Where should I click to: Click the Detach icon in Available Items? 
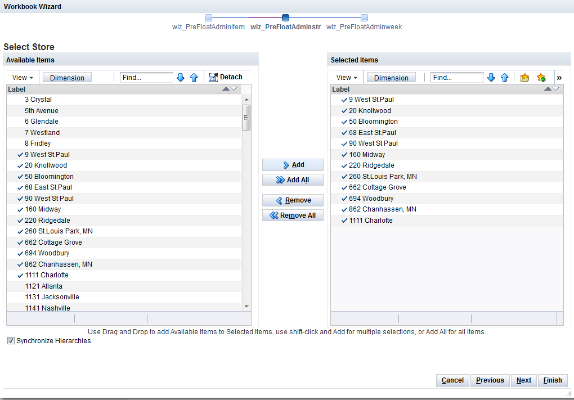213,77
